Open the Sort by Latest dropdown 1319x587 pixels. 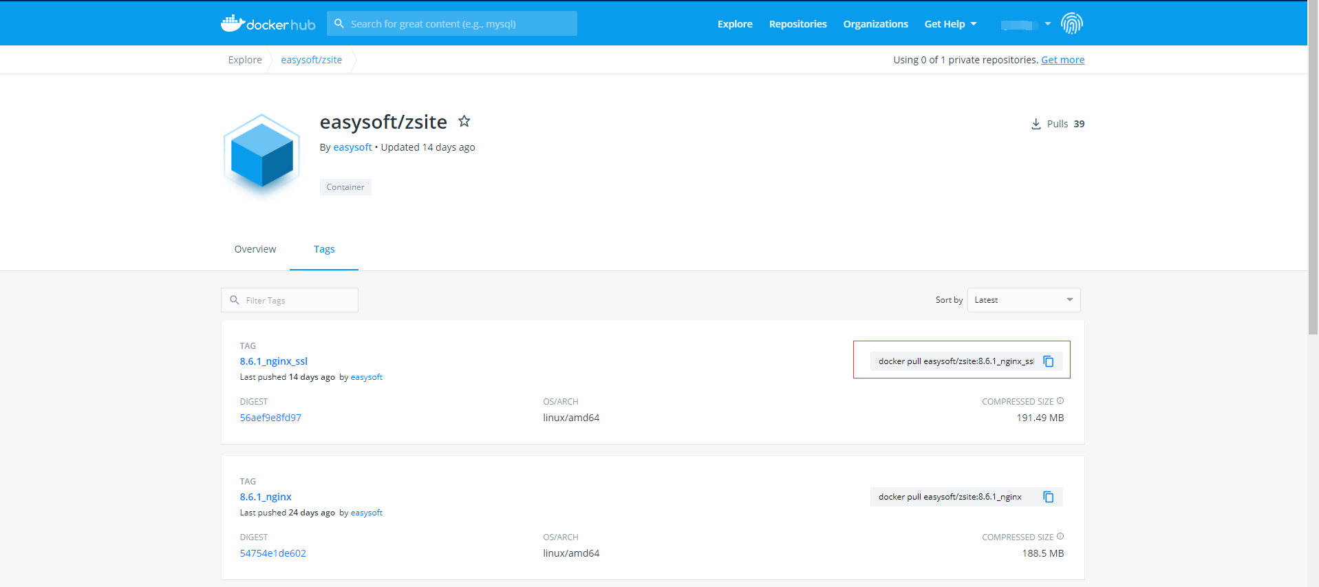(1024, 300)
